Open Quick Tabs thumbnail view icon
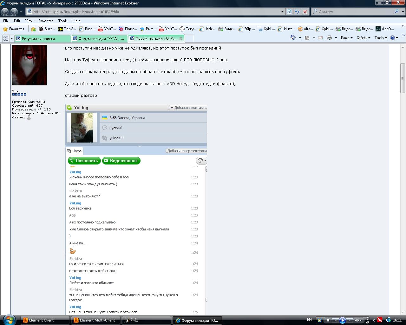 tap(6, 38)
